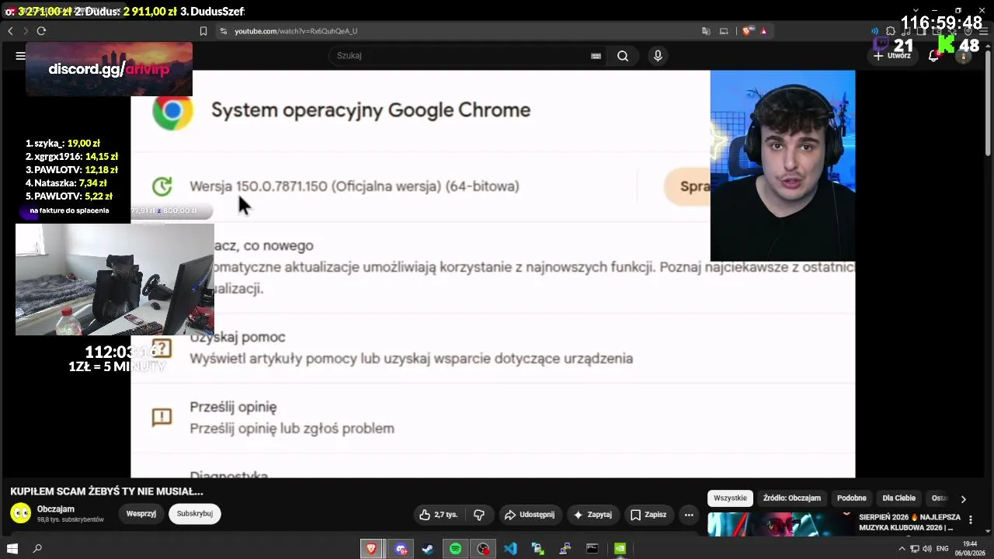
Task: Like the video with 2,7 tys. likes
Action: (x=439, y=515)
